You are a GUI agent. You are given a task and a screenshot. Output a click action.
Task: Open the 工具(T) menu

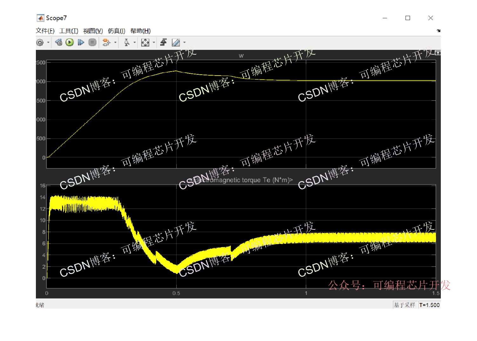click(69, 31)
